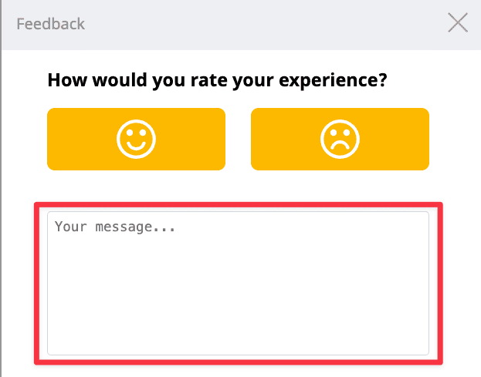Click the smiley face icon
Screen dimensions: 481x377
click(136, 139)
